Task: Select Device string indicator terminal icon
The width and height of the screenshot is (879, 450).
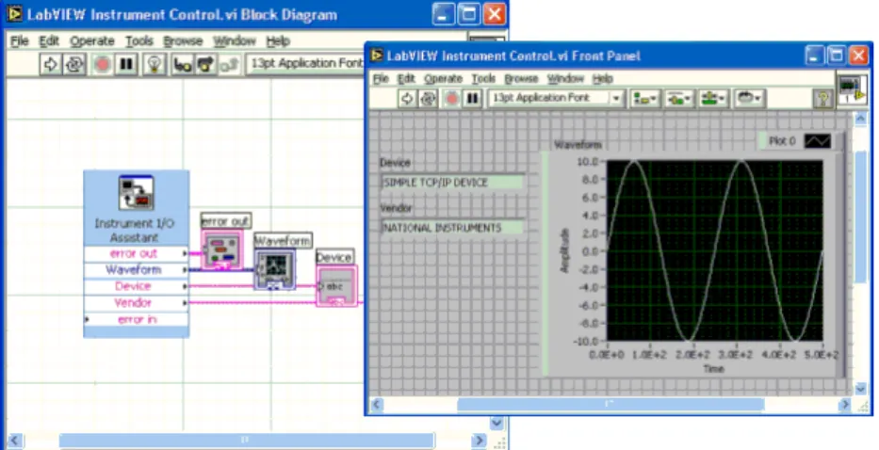Action: tap(336, 286)
